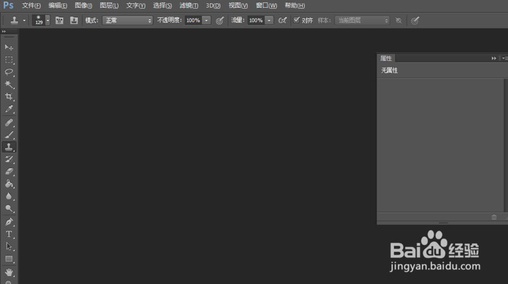This screenshot has width=508, height=284.
Task: Select the Brush tool
Action: (9, 135)
